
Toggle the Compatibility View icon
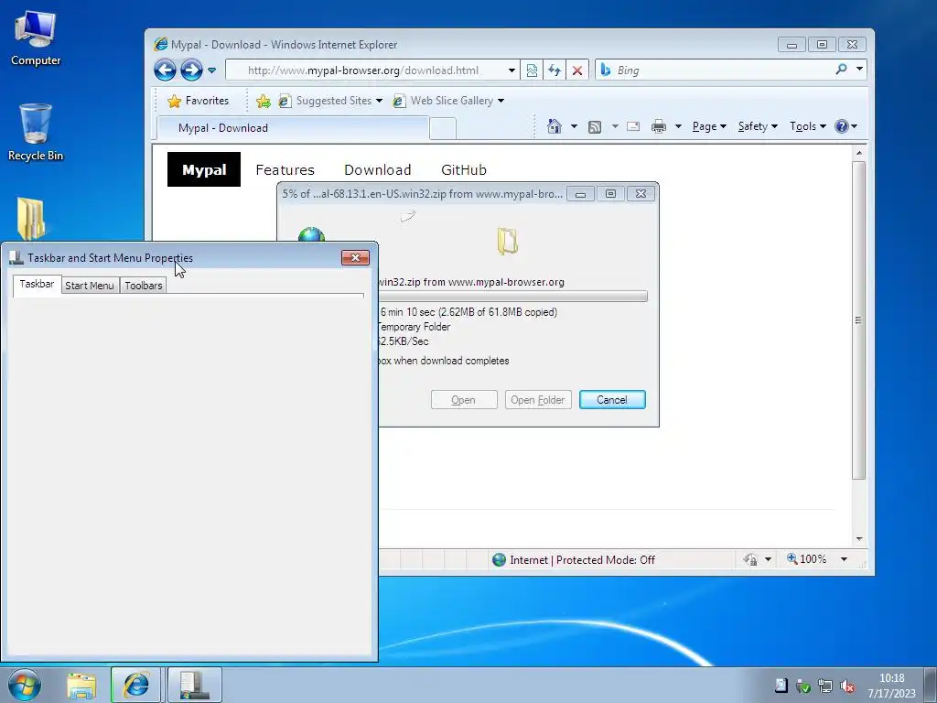tap(532, 70)
